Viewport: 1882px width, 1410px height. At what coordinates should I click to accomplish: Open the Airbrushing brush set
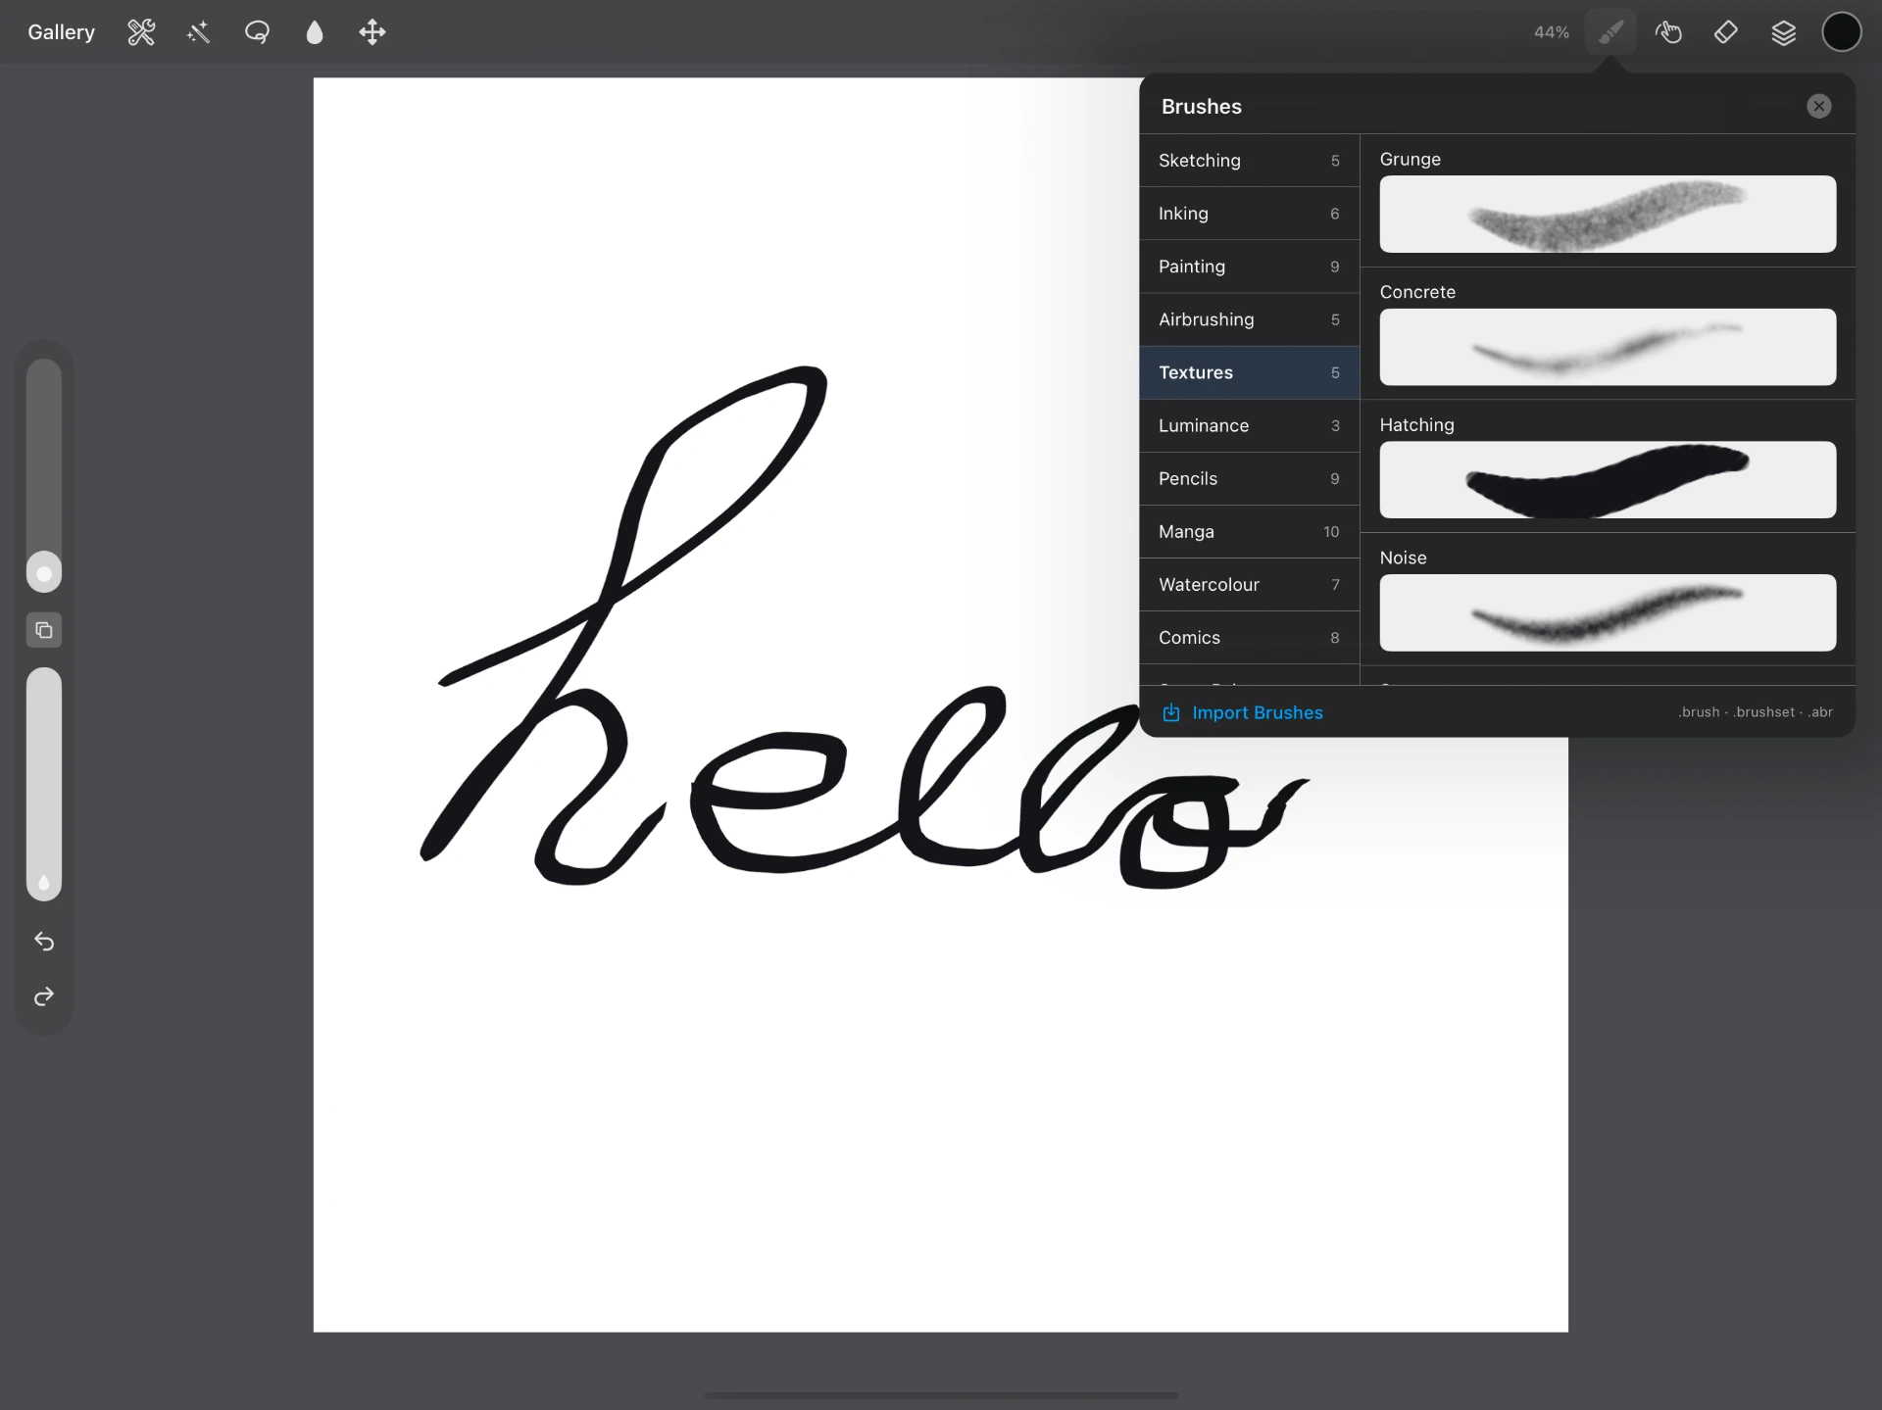1249,319
